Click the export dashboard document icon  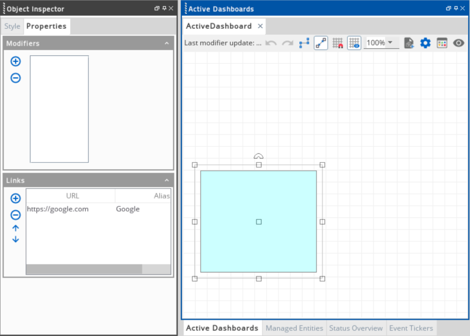tap(409, 43)
